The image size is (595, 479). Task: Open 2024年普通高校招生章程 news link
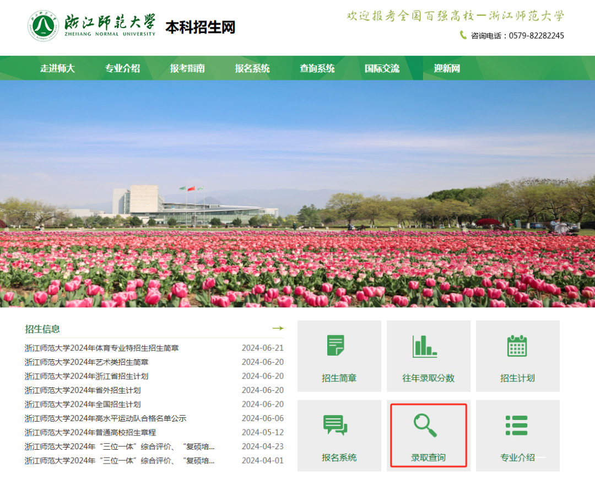(x=90, y=432)
